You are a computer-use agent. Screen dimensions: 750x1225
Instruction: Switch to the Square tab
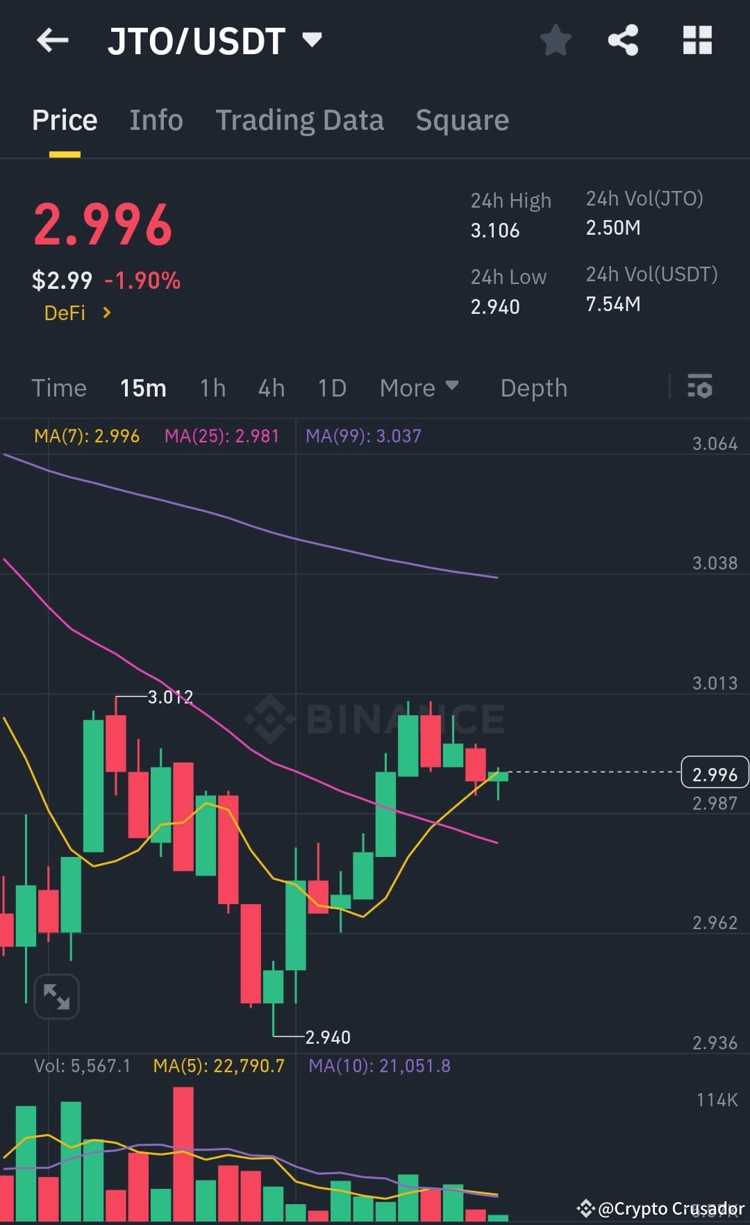[x=462, y=119]
